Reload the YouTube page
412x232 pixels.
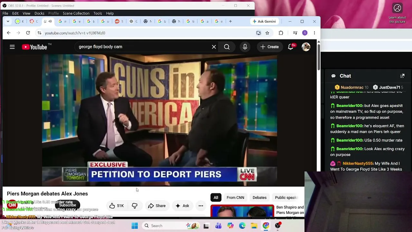click(x=28, y=33)
